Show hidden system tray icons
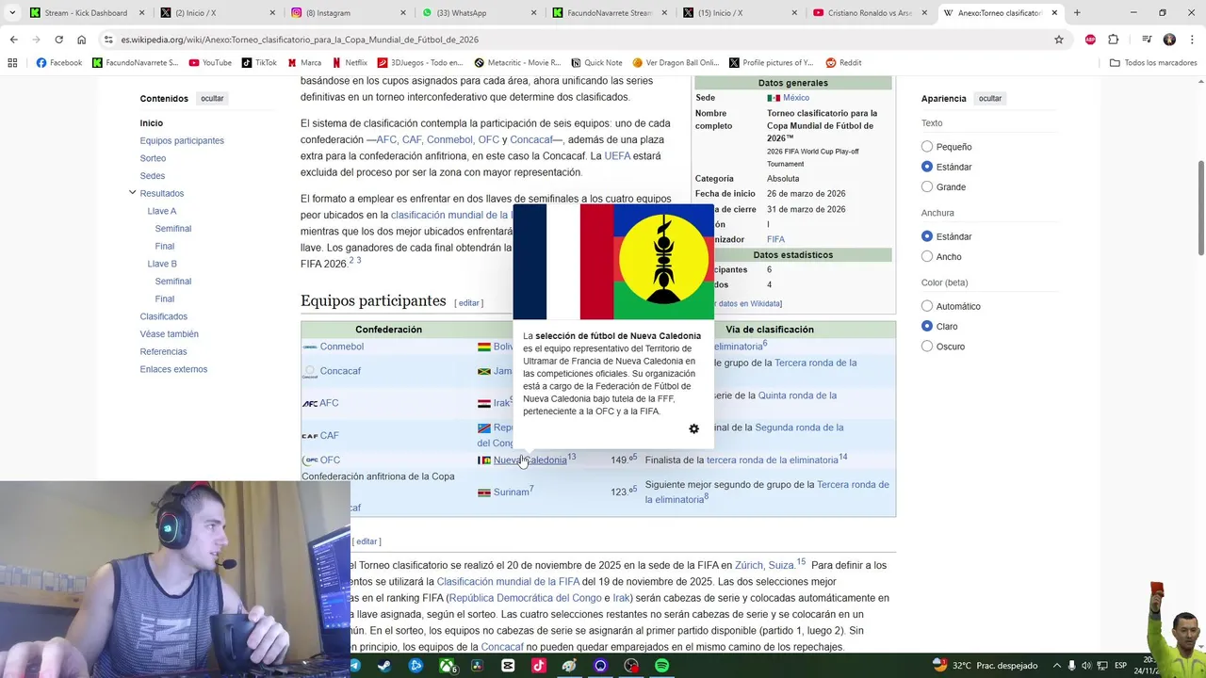Image resolution: width=1206 pixels, height=678 pixels. coord(1056,666)
